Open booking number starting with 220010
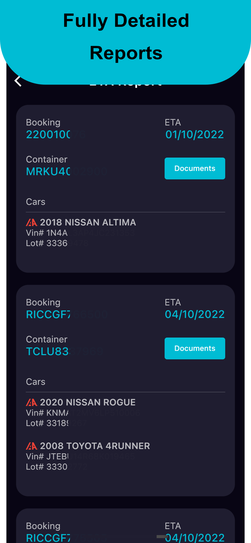Viewport: 251px width, 543px height. 48,134
